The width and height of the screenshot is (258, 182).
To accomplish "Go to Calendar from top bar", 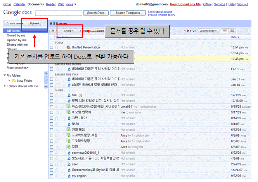I will tap(19, 4).
